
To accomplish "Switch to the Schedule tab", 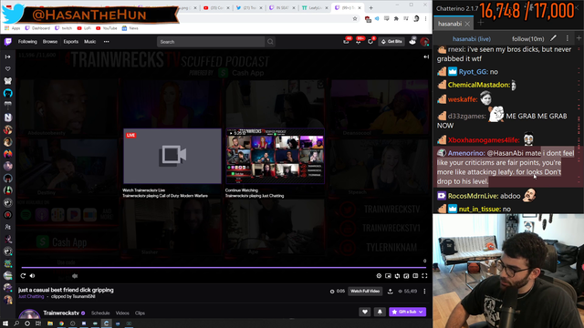I will (100, 313).
